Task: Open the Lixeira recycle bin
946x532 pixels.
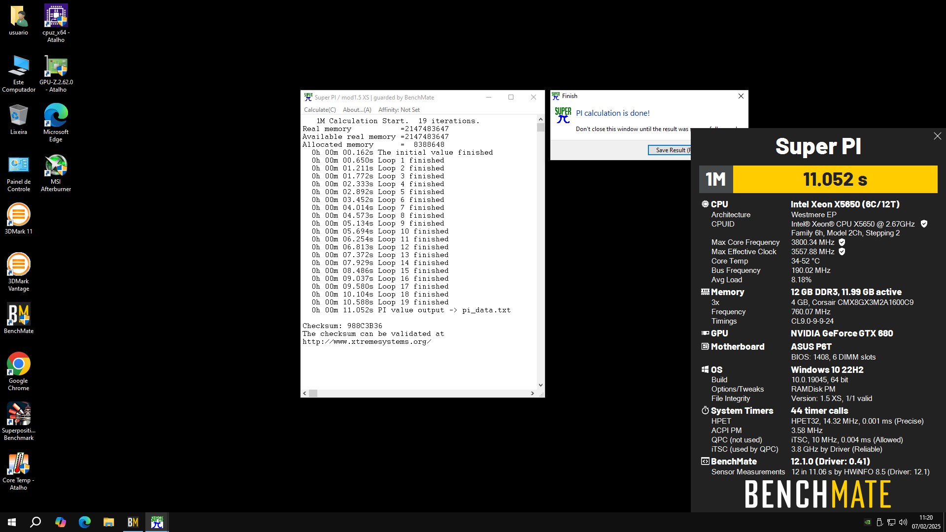Action: (19, 119)
